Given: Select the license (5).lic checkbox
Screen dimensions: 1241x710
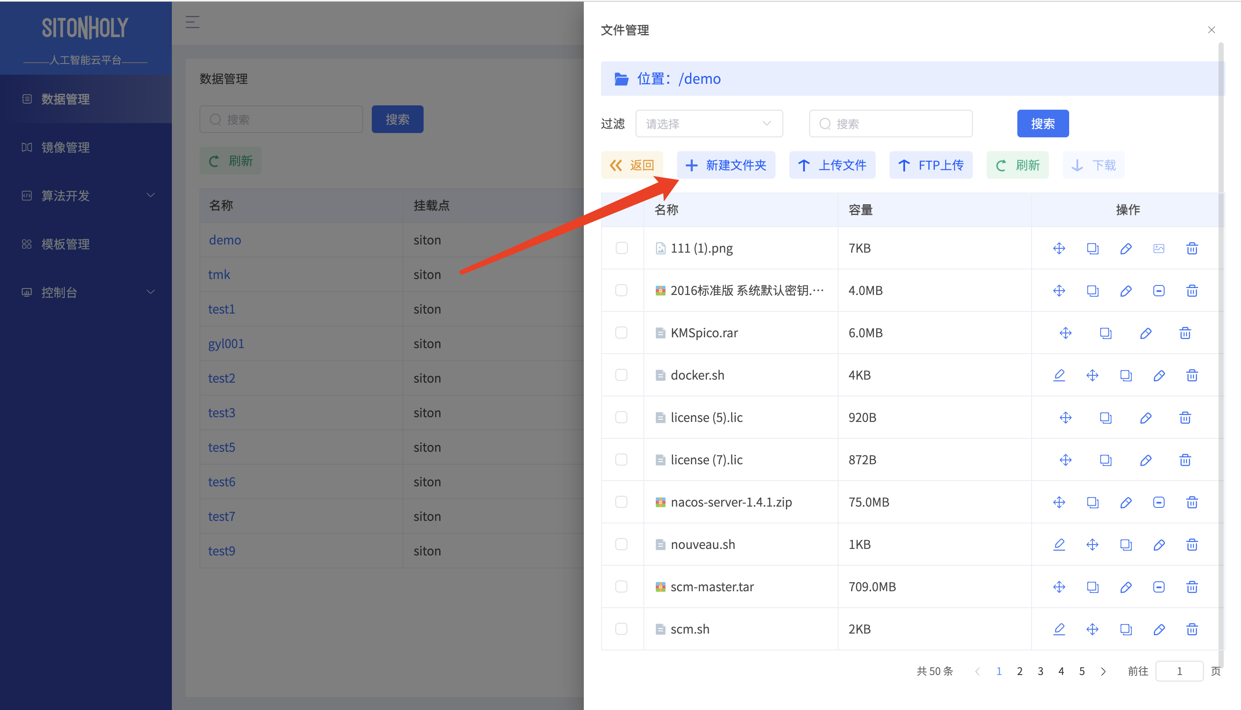Looking at the screenshot, I should [621, 417].
